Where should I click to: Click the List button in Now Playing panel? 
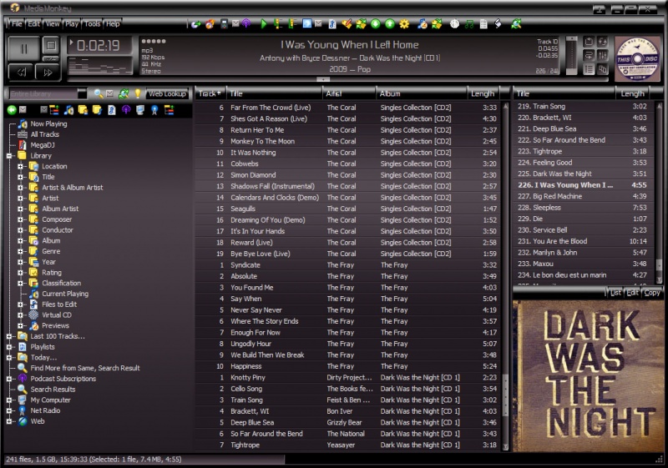615,293
